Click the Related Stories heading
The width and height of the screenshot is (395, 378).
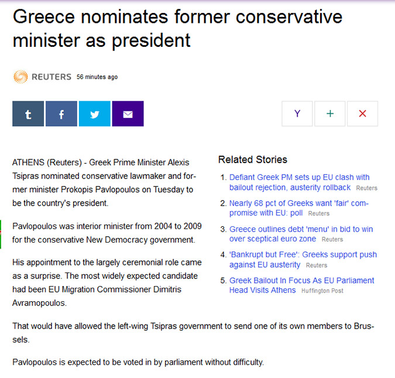[x=253, y=159]
